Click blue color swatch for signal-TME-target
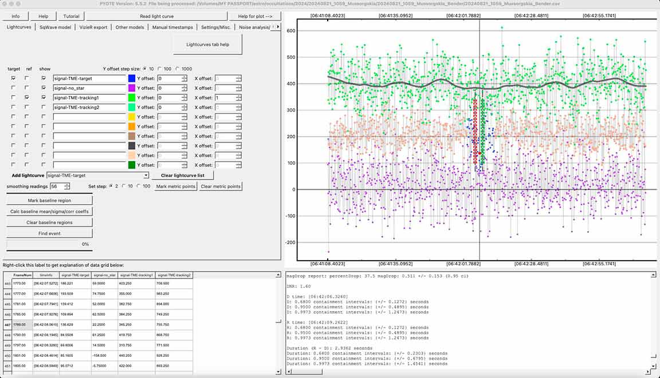Viewport: 660px width, 378px height. click(x=132, y=78)
